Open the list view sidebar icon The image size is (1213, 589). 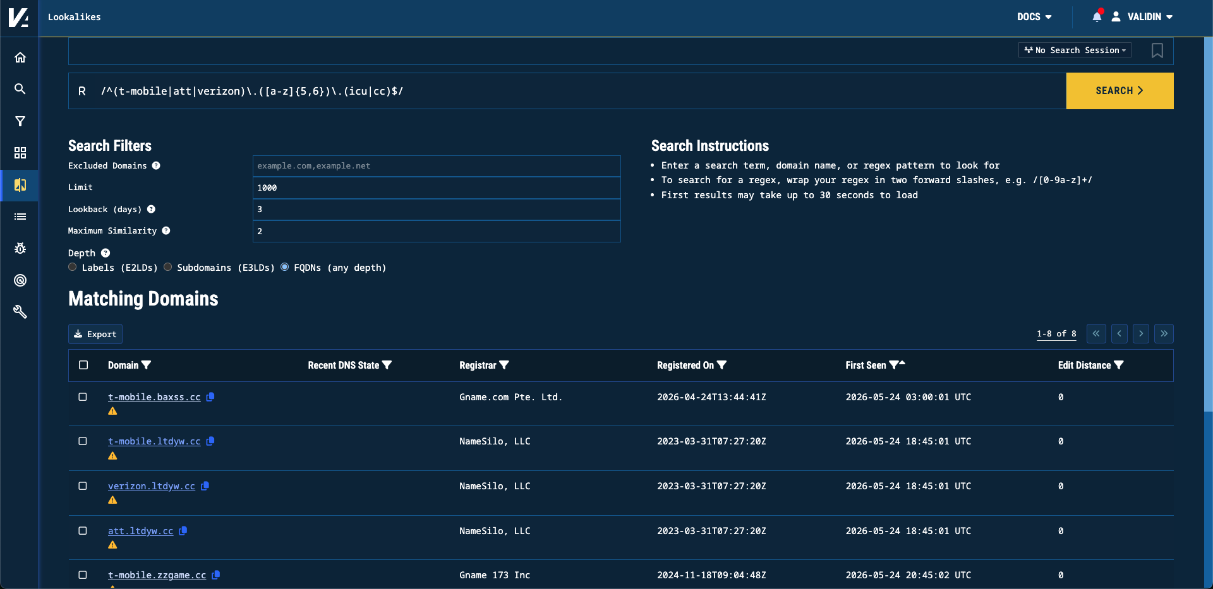tap(20, 217)
